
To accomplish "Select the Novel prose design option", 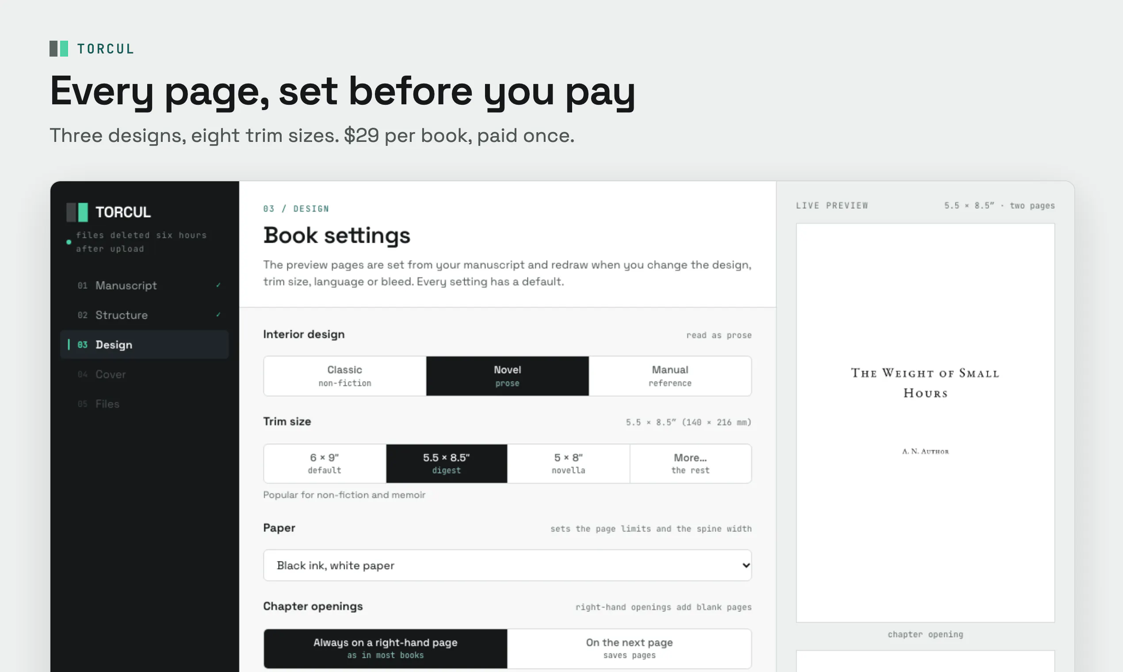I will [x=507, y=376].
